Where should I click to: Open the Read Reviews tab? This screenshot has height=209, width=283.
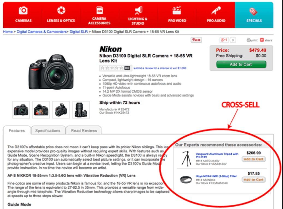[x=84, y=130]
